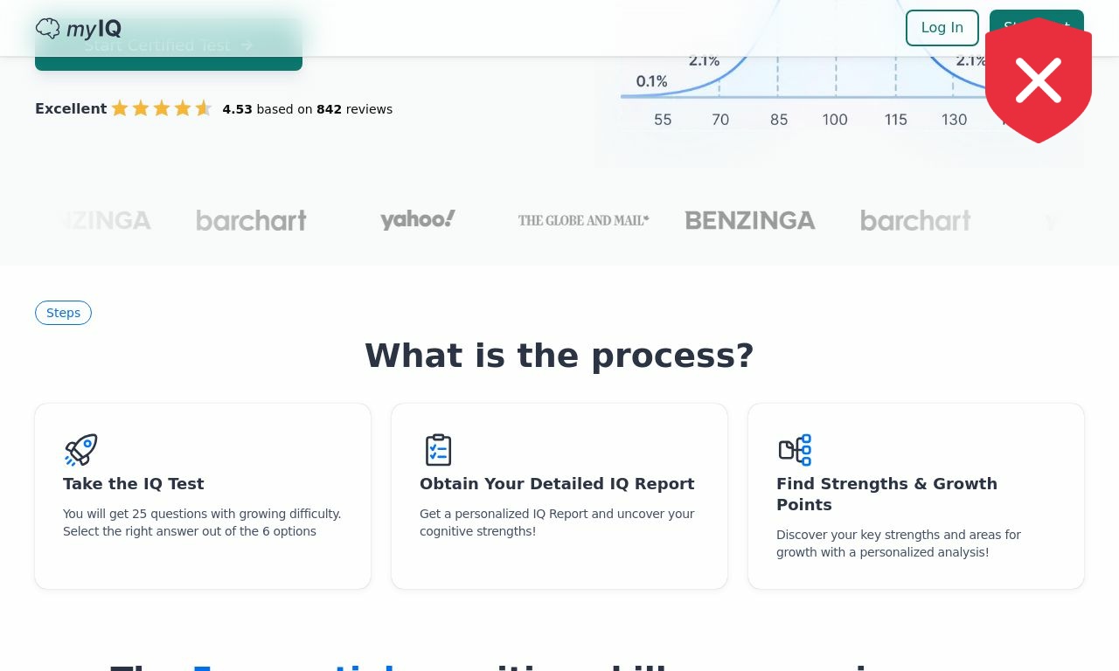Open the Obtain Your Detailed IQ Report card

click(559, 496)
